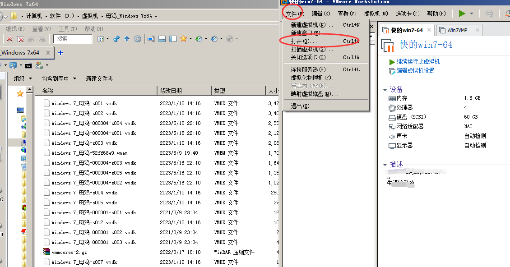Click the vmmcores-2.gz WinRAR archive icon

pyautogui.click(x=46, y=252)
